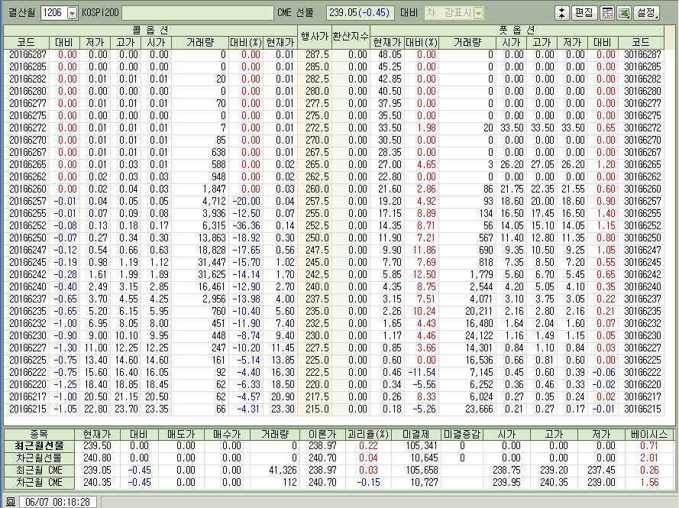Open the 결산월 1206 dropdown

[x=73, y=13]
